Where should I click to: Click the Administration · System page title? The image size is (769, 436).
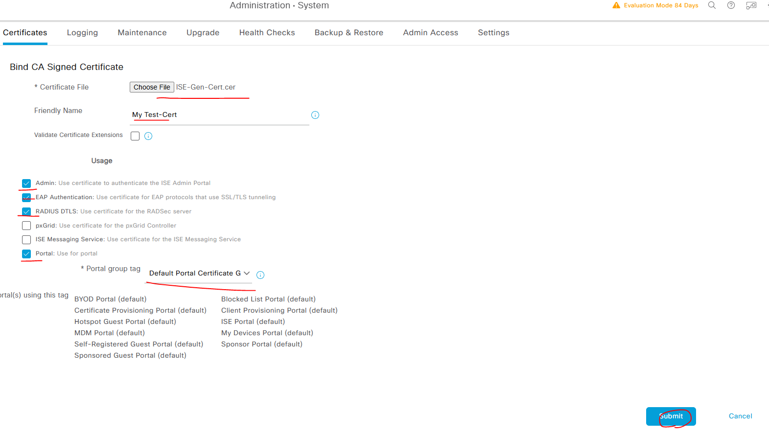tap(280, 5)
